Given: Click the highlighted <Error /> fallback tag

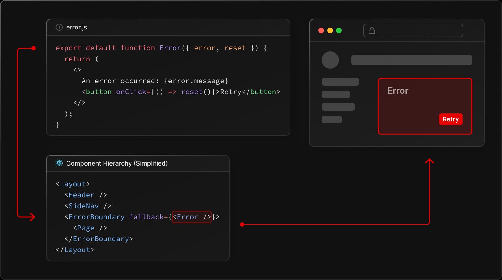Looking at the screenshot, I should [x=192, y=217].
